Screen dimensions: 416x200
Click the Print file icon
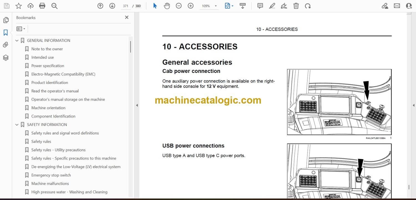(x=42, y=6)
